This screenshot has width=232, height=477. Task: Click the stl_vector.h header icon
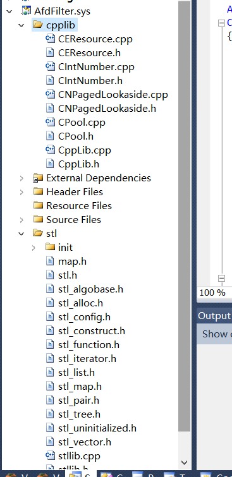coord(50,442)
